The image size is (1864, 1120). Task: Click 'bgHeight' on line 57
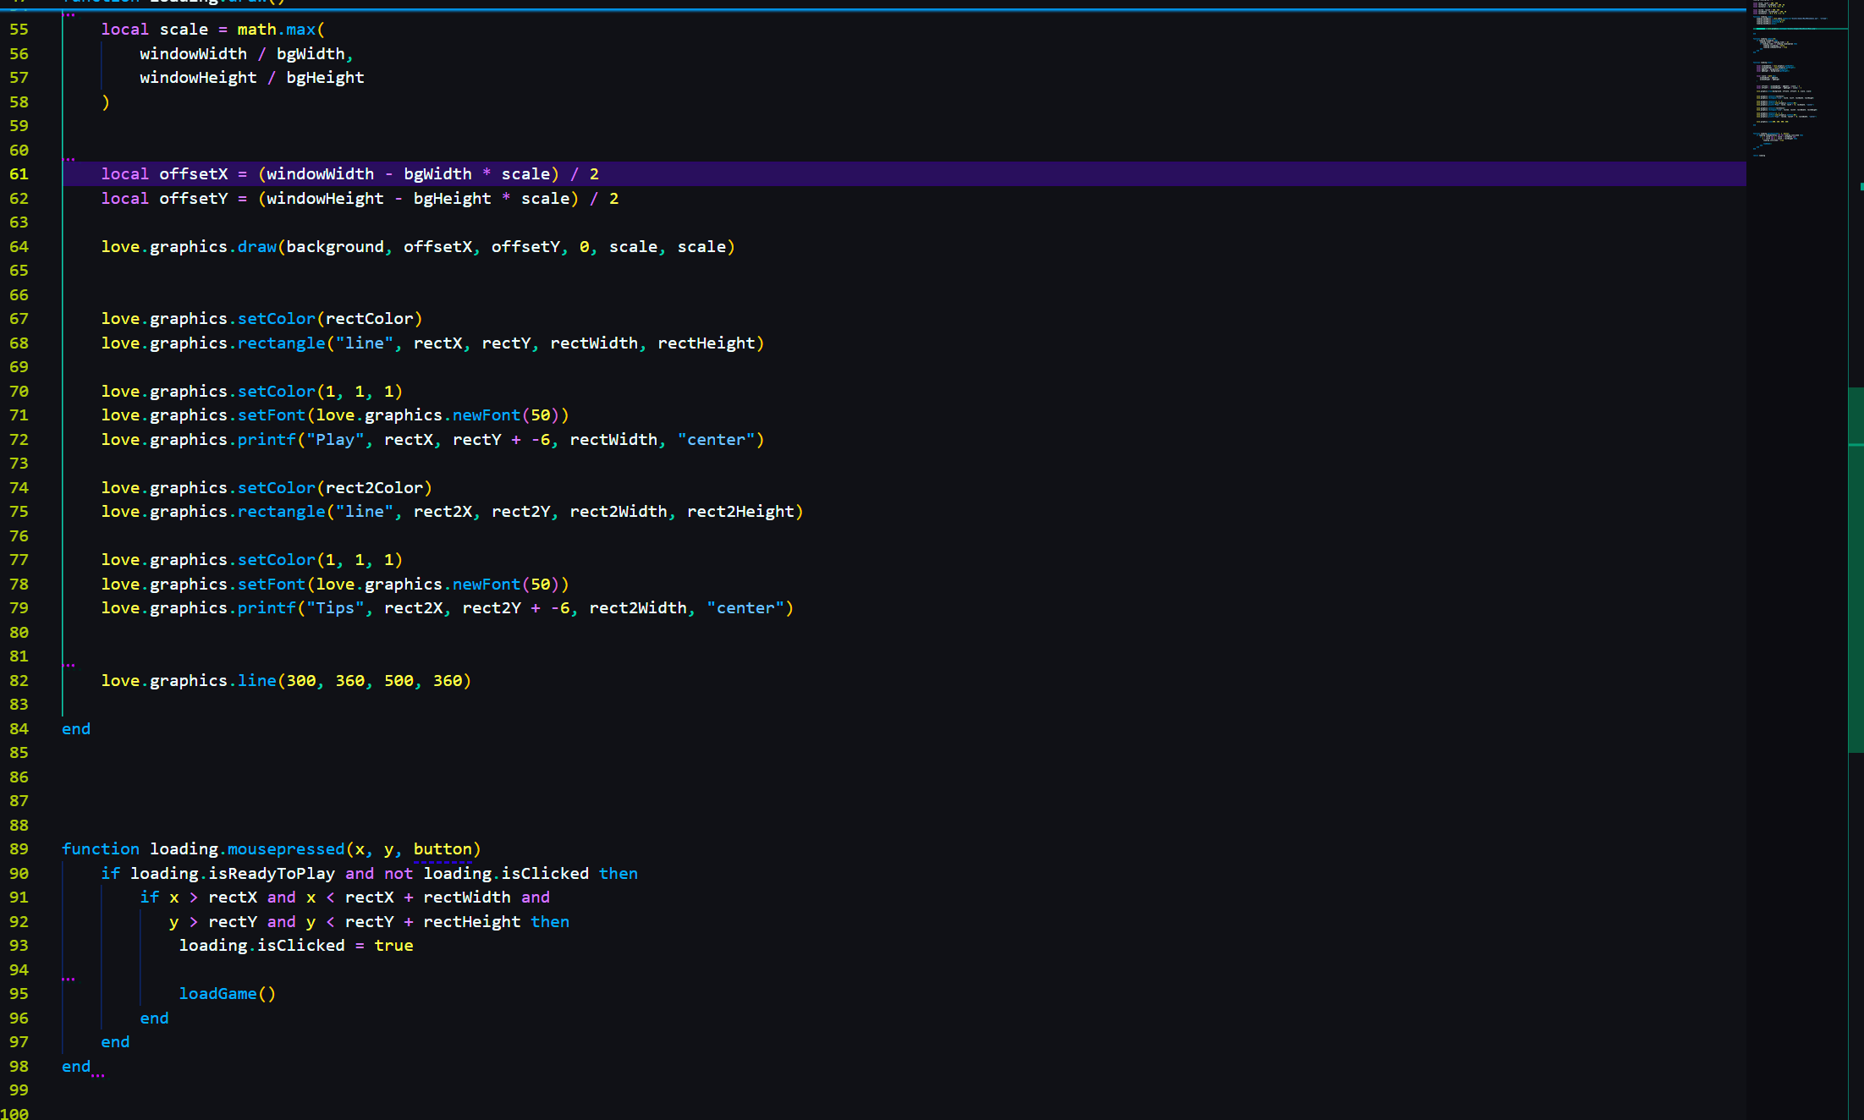(325, 78)
